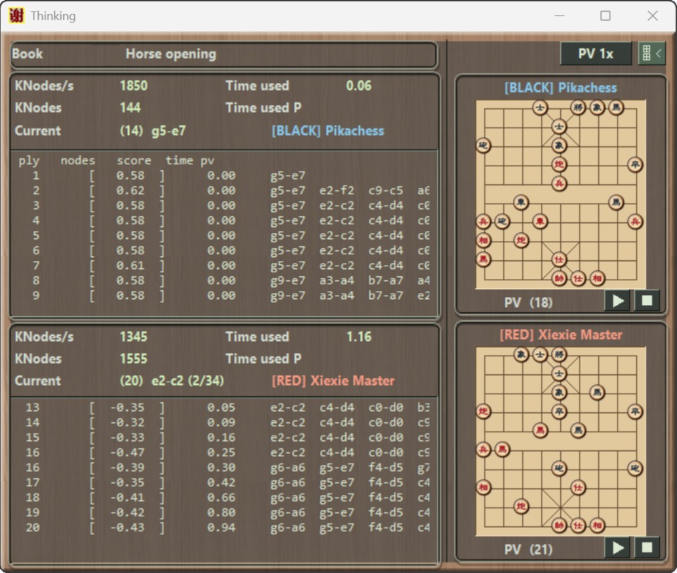677x573 pixels.
Task: Play the PV (18) line for Black
Action: tap(617, 300)
